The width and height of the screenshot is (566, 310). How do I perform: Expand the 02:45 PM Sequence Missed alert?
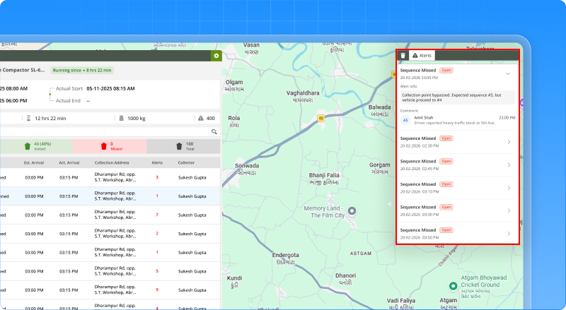508,165
